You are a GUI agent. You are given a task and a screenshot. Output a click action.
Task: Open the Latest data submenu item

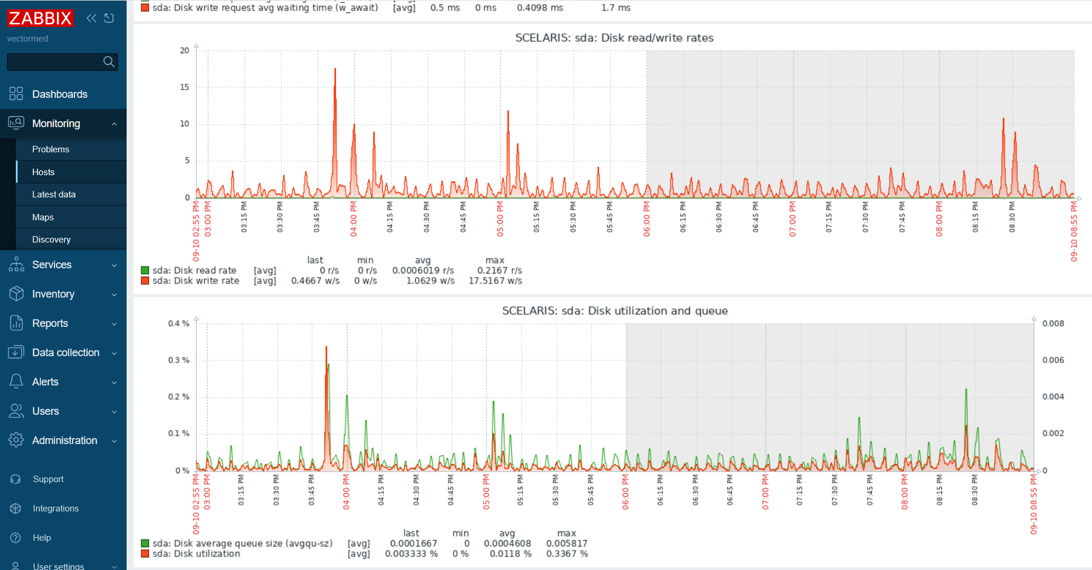(x=71, y=194)
